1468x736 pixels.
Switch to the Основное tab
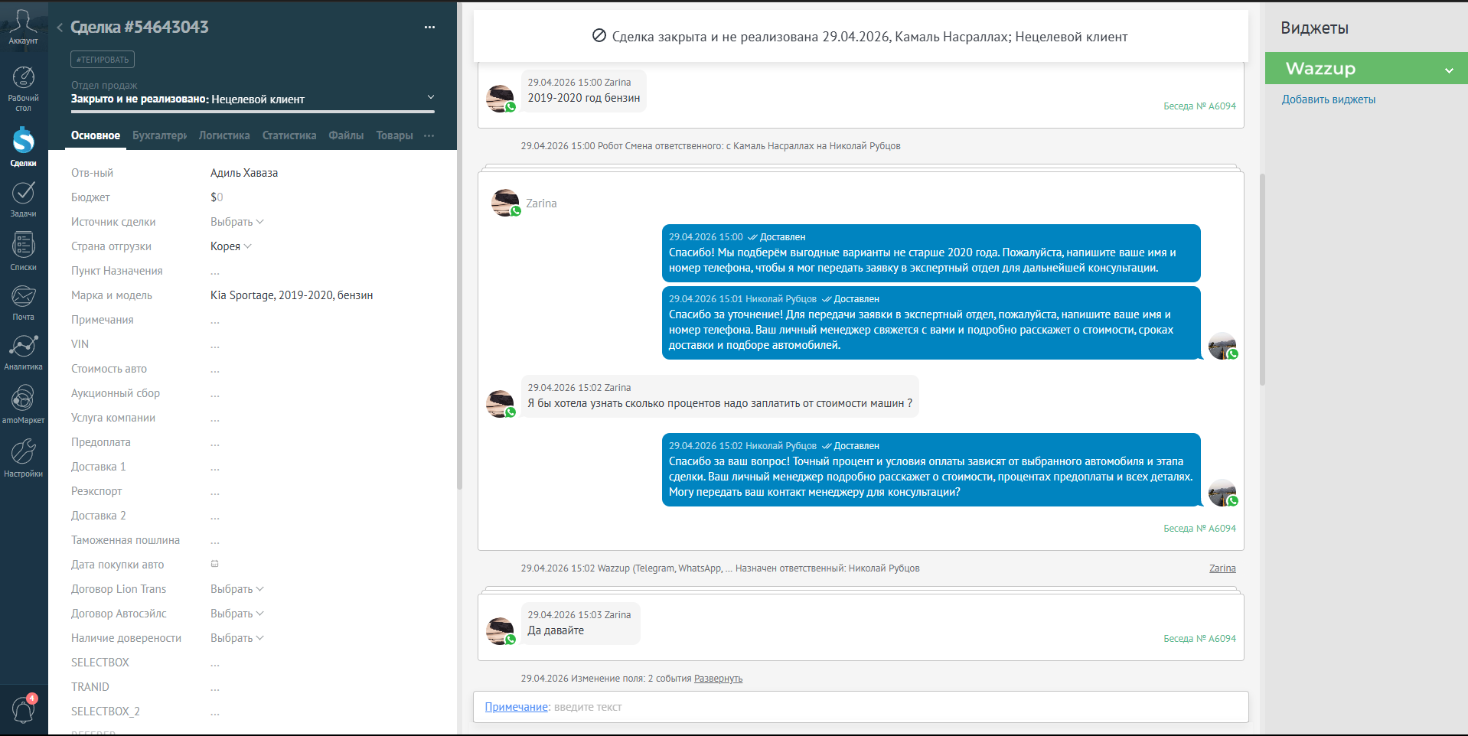pyautogui.click(x=96, y=135)
